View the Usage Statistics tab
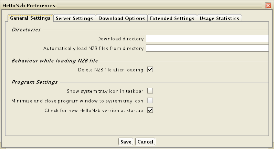This screenshot has height=149, width=274. [x=219, y=18]
